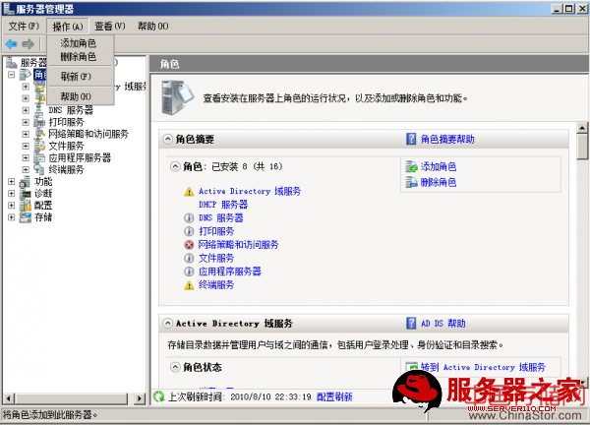
Task: Select 刷新(F) in the 操作 dropdown menu
Action: (75, 76)
